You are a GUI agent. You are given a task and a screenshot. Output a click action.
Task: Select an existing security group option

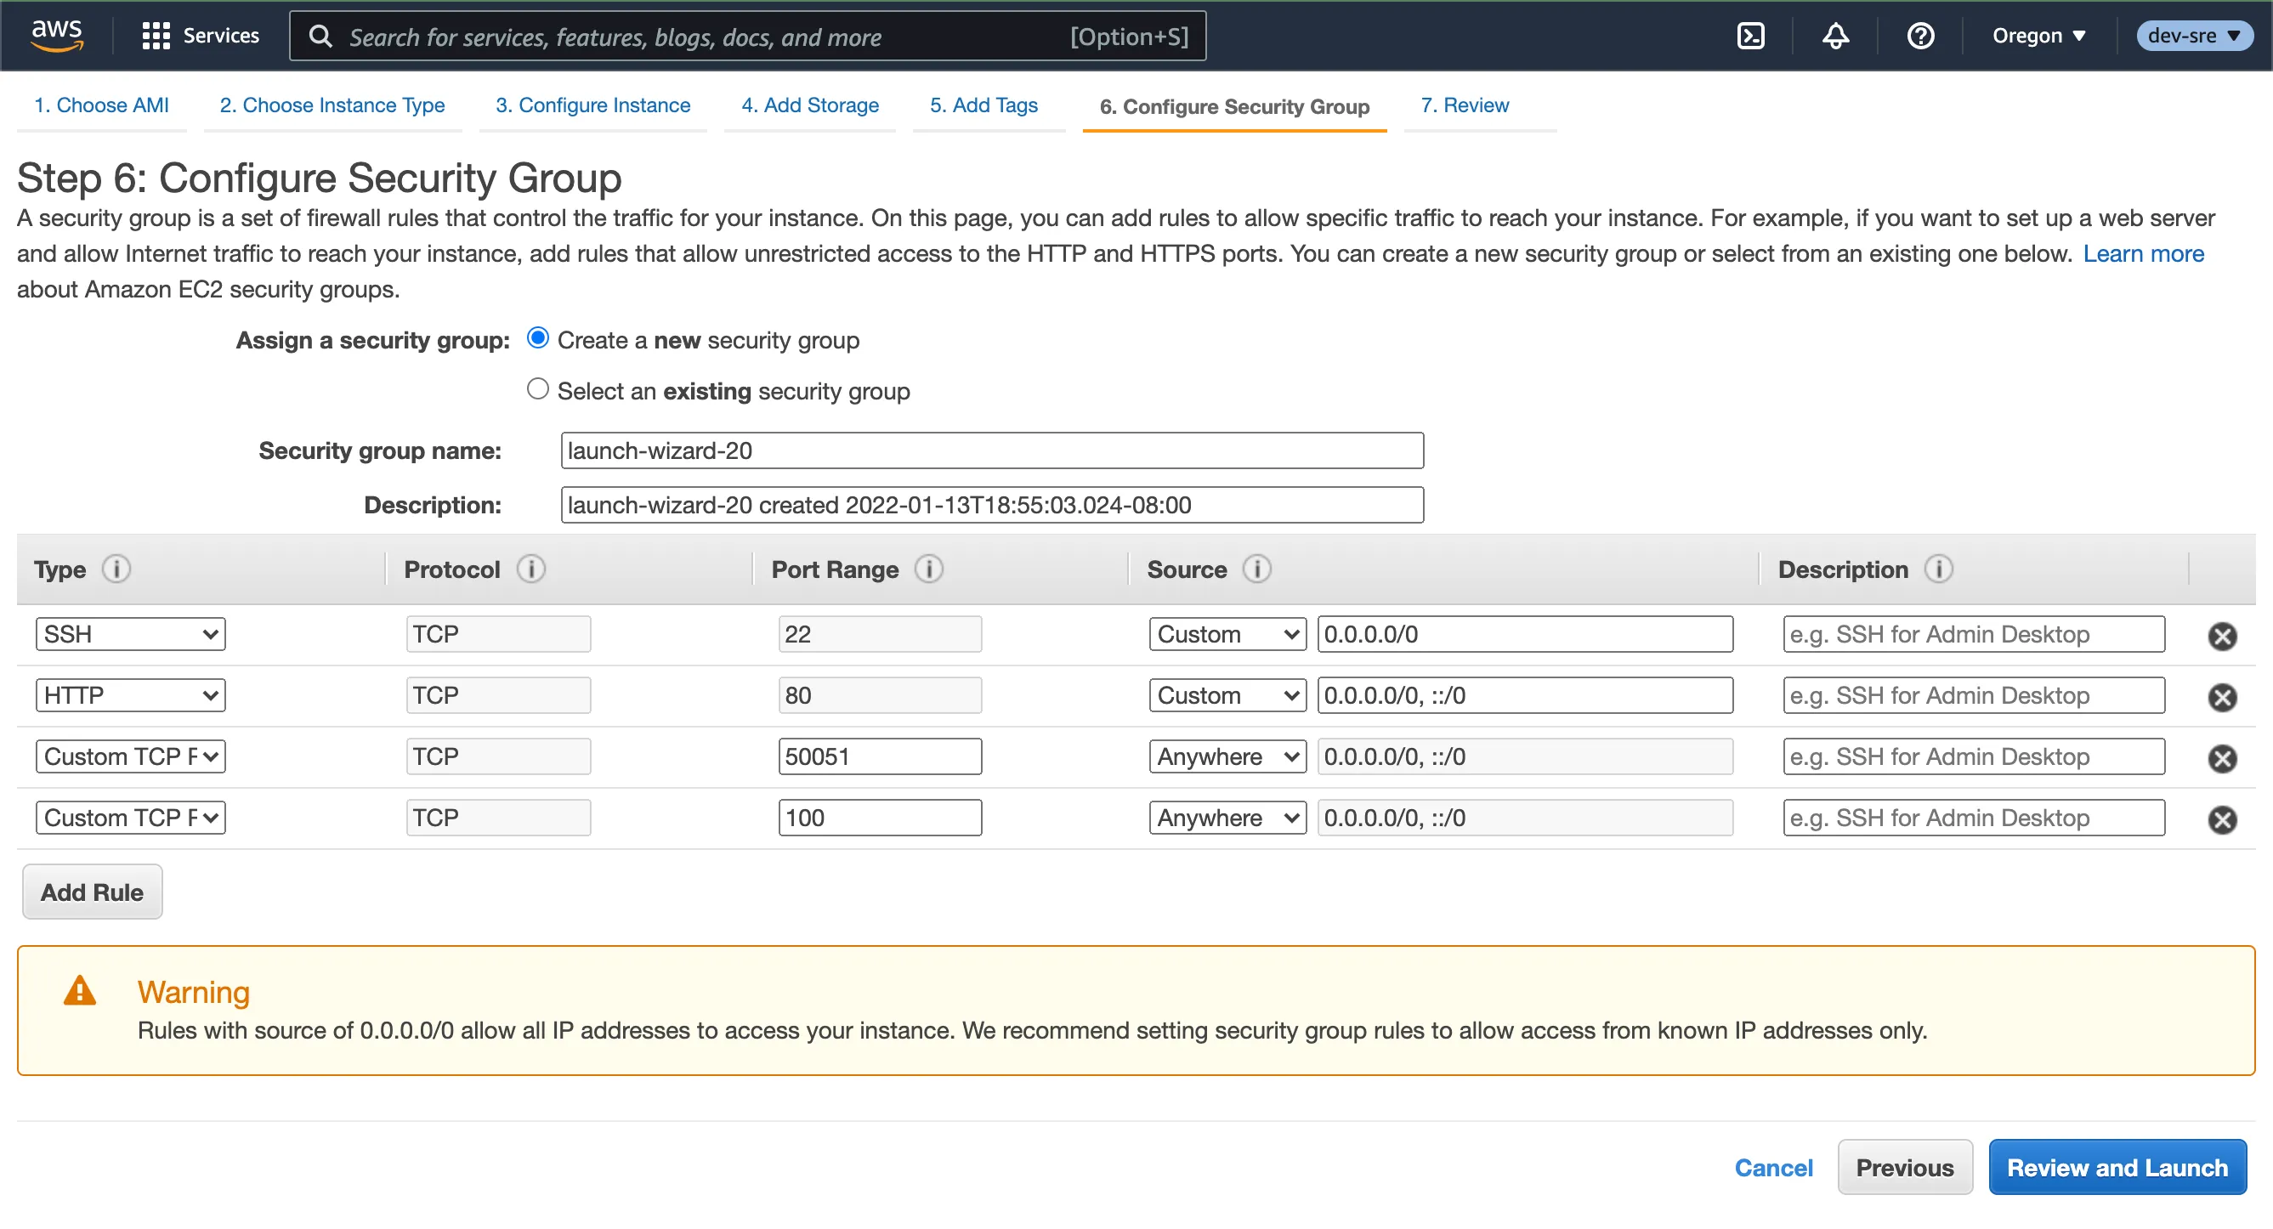537,388
